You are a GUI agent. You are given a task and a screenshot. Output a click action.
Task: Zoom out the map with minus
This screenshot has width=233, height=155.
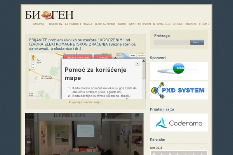tap(33, 68)
